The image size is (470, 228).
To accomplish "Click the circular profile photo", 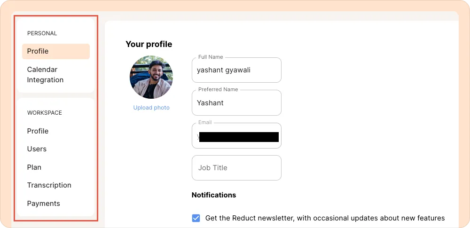I will [151, 77].
